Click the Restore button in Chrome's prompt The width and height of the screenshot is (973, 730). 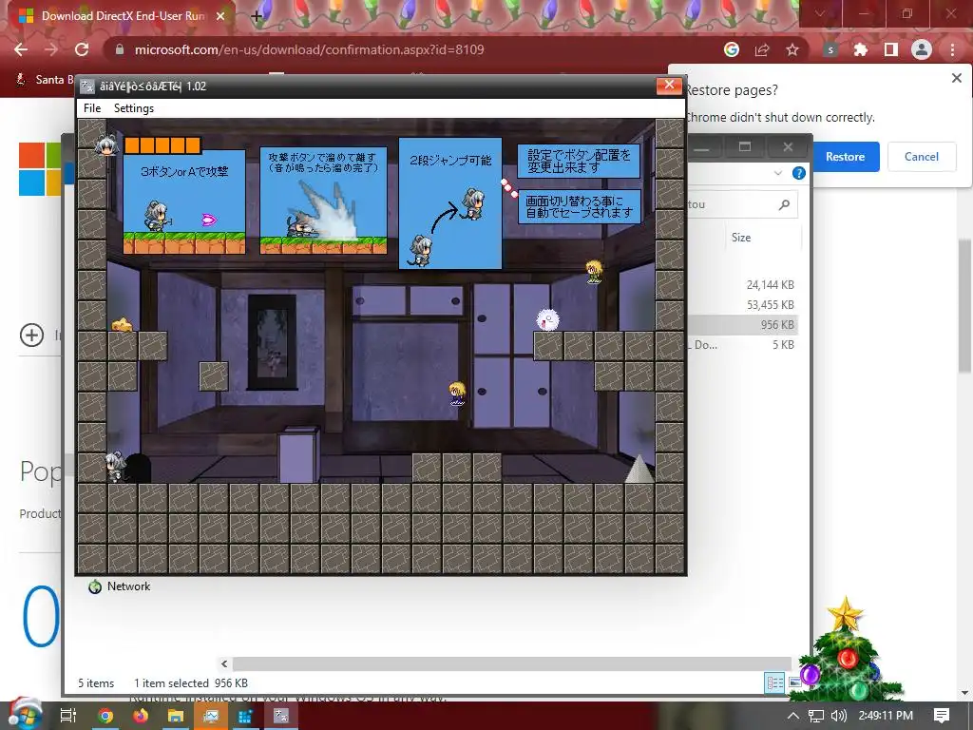coord(845,157)
